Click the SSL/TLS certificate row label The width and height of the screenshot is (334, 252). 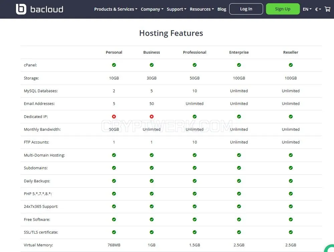point(41,232)
